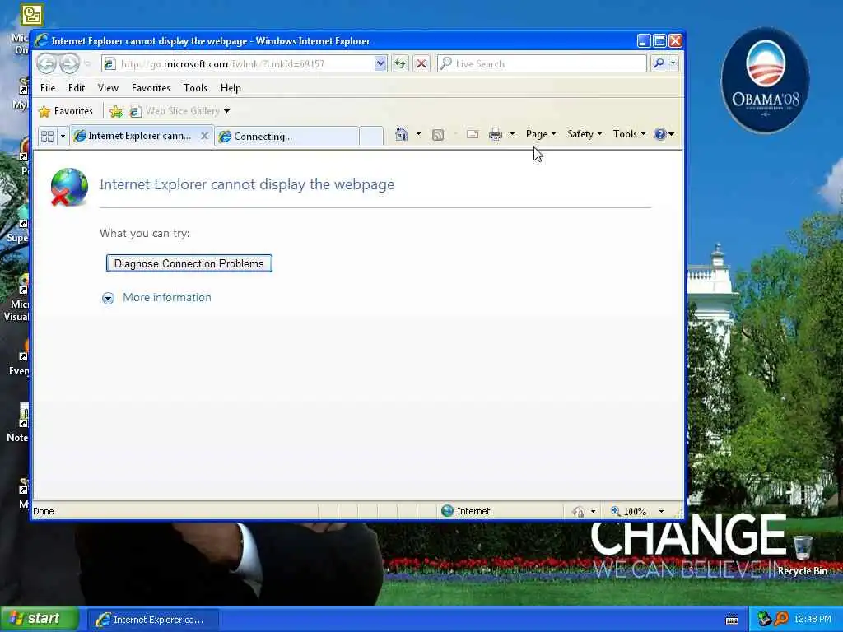The image size is (843, 632).
Task: Click the Forward navigation arrow button
Action: pyautogui.click(x=69, y=64)
